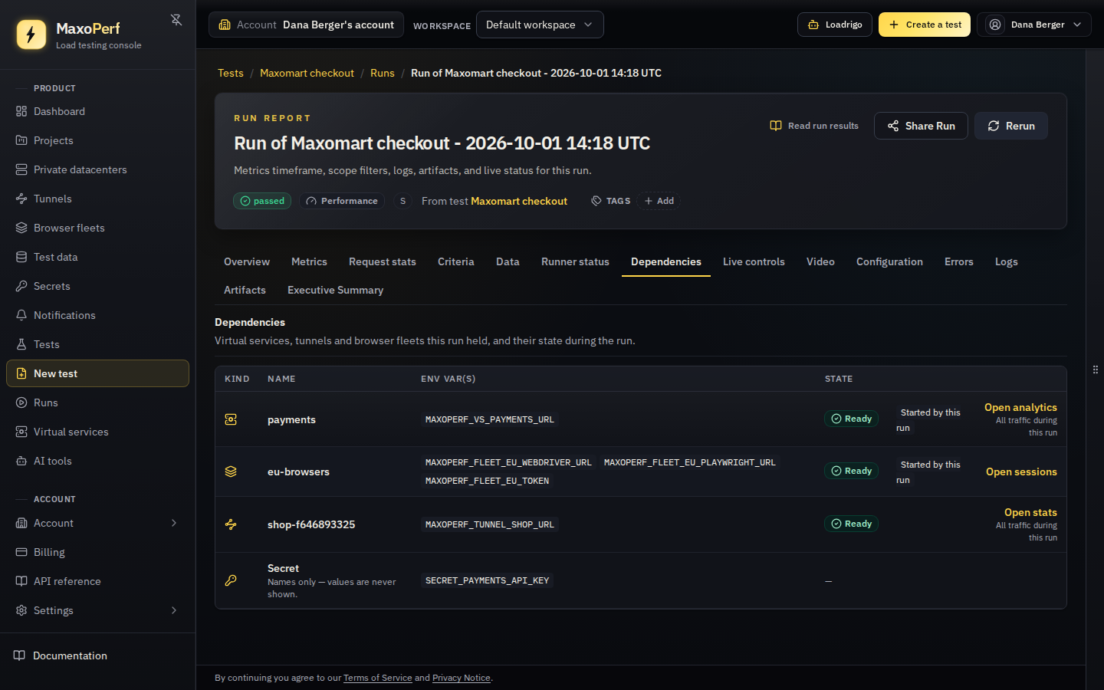Click the shop tunnel row icon
The height and width of the screenshot is (690, 1104).
point(231,524)
